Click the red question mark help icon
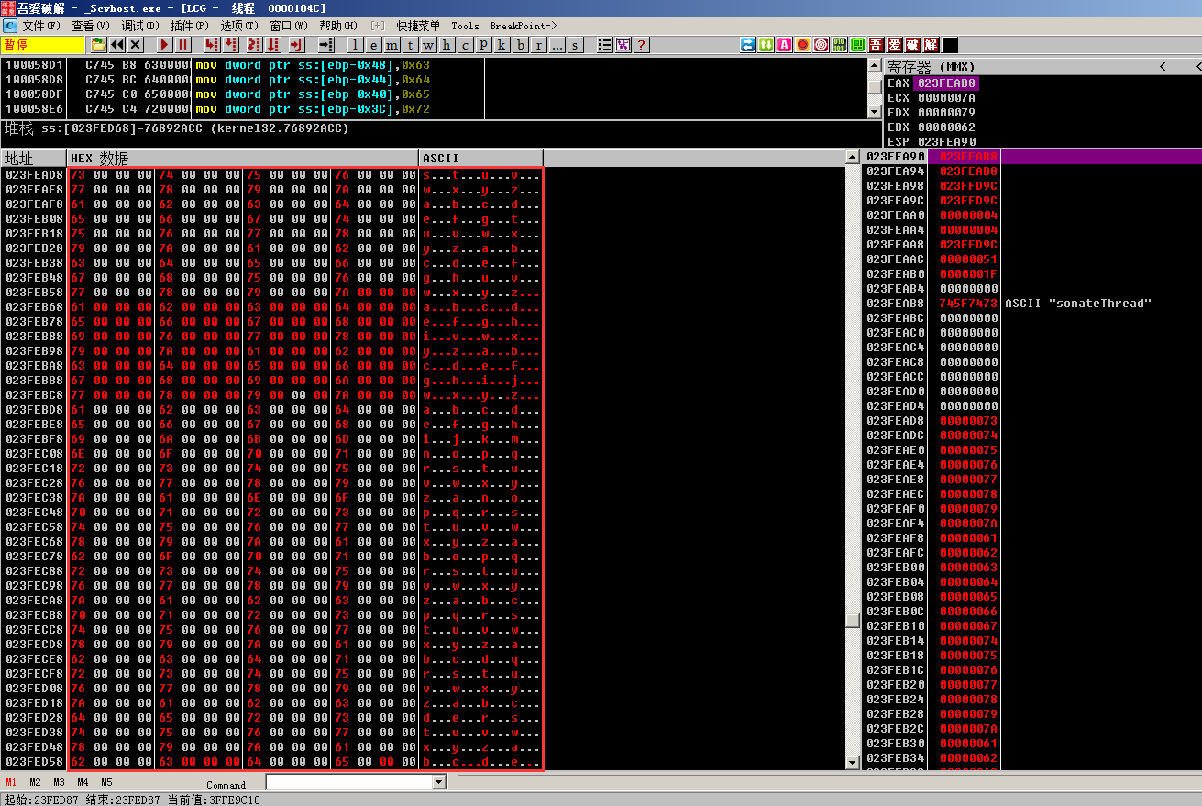The width and height of the screenshot is (1202, 806). pos(642,45)
